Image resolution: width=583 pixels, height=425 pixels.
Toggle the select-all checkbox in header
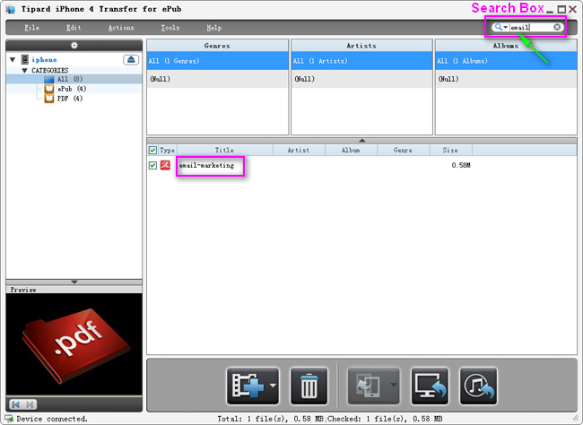coord(152,151)
